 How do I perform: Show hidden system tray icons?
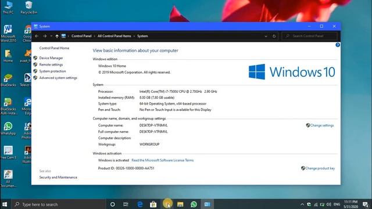point(302,204)
